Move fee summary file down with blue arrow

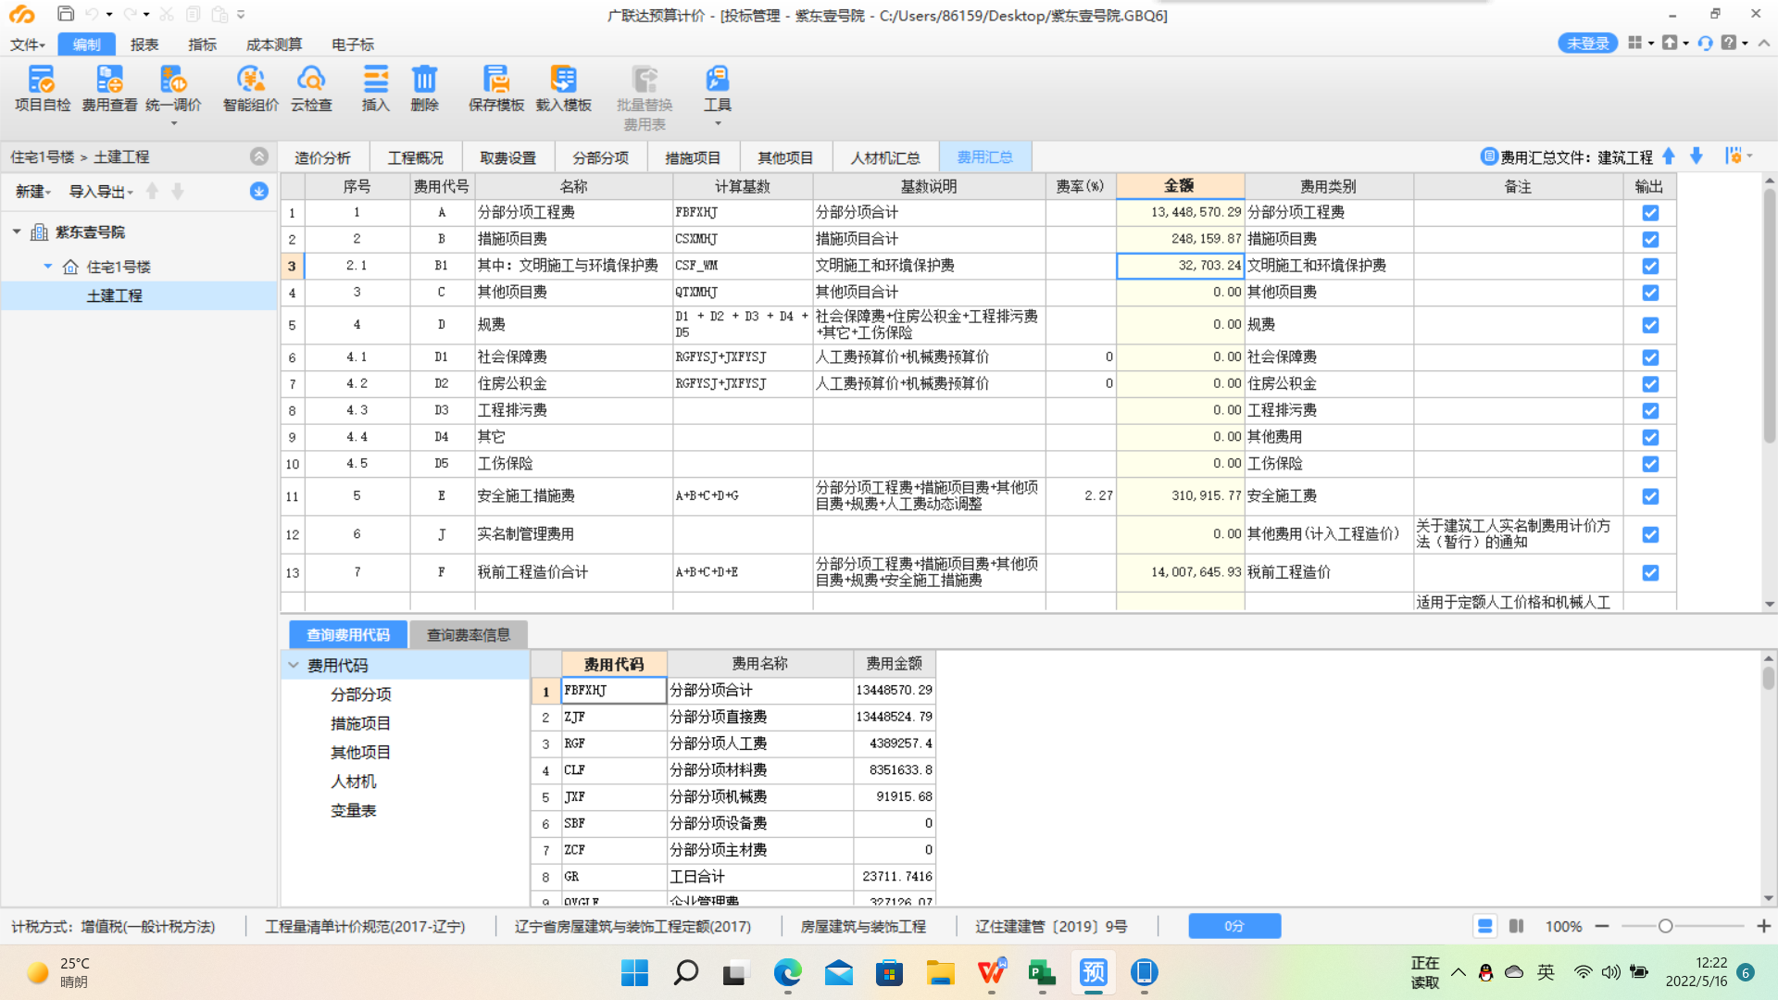pos(1697,156)
